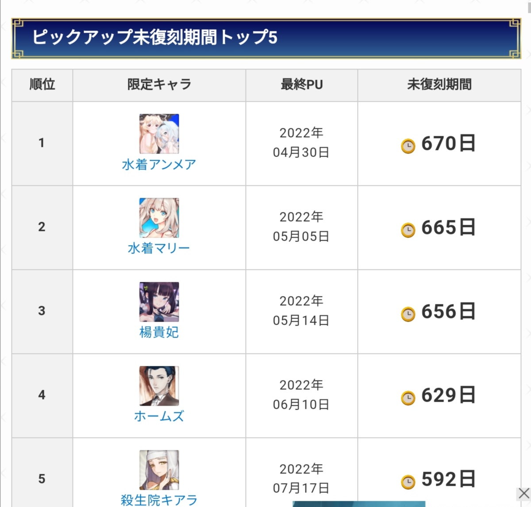Click the clock icon beside 665日
The image size is (531, 507).
(408, 230)
